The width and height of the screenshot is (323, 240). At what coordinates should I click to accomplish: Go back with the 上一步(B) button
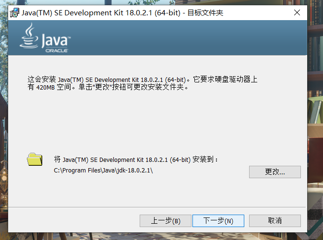(x=166, y=221)
